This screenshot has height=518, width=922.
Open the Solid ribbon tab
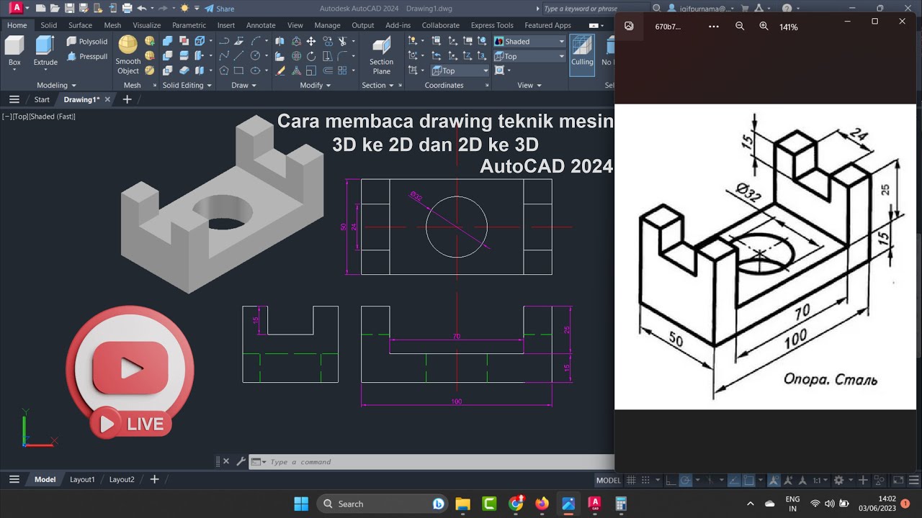48,25
